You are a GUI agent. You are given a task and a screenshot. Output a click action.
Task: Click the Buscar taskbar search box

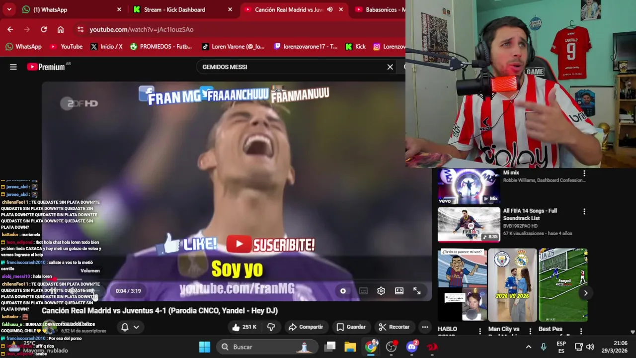click(267, 347)
